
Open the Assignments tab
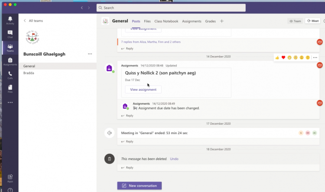click(192, 21)
